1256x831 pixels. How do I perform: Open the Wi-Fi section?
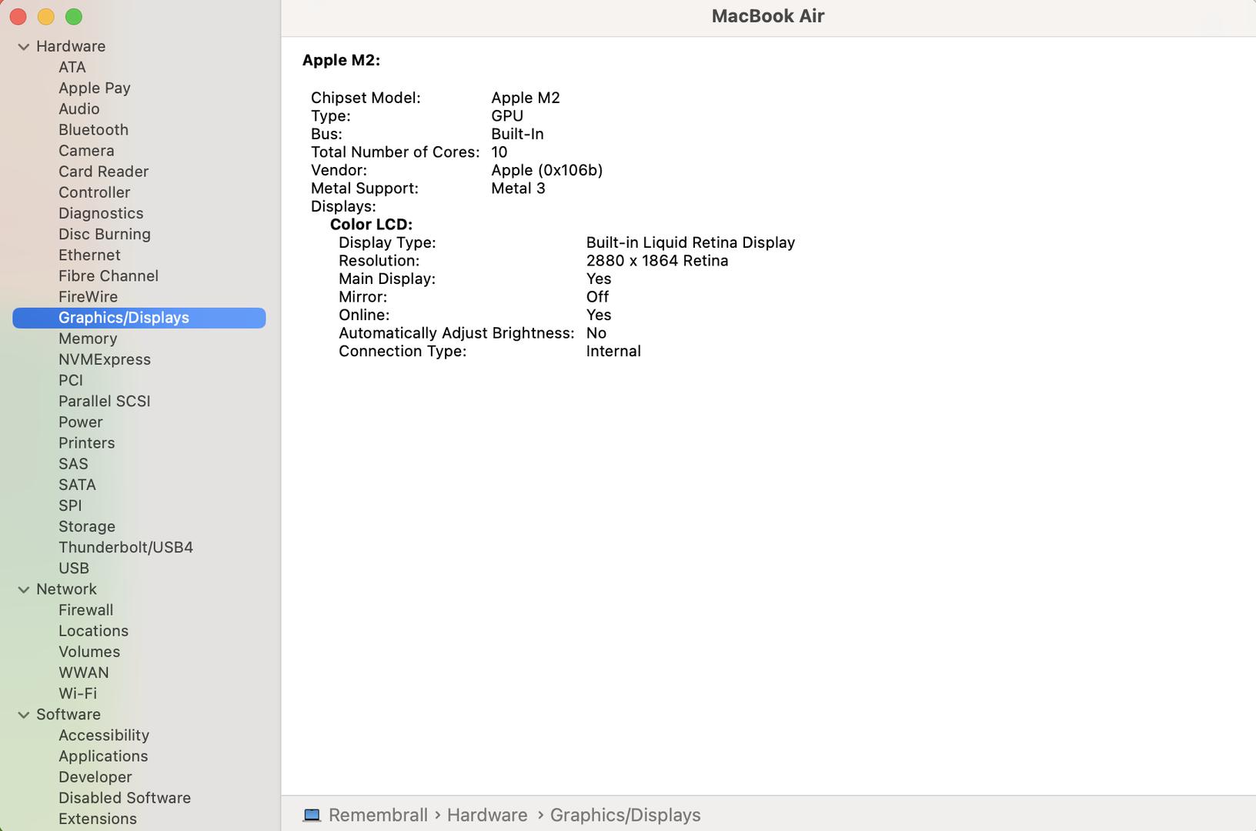[x=78, y=692]
